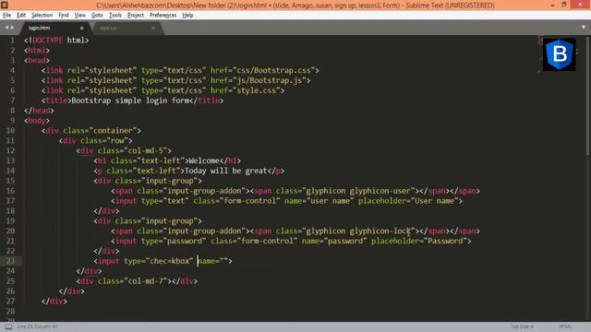Image resolution: width=591 pixels, height=332 pixels.
Task: Open the Tools menu
Action: click(115, 15)
